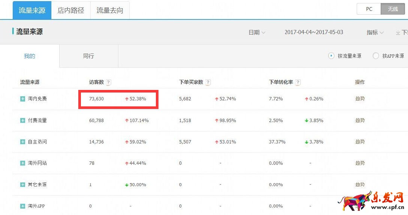Open the 流量去向 tab
This screenshot has width=408, height=215.
tap(110, 10)
